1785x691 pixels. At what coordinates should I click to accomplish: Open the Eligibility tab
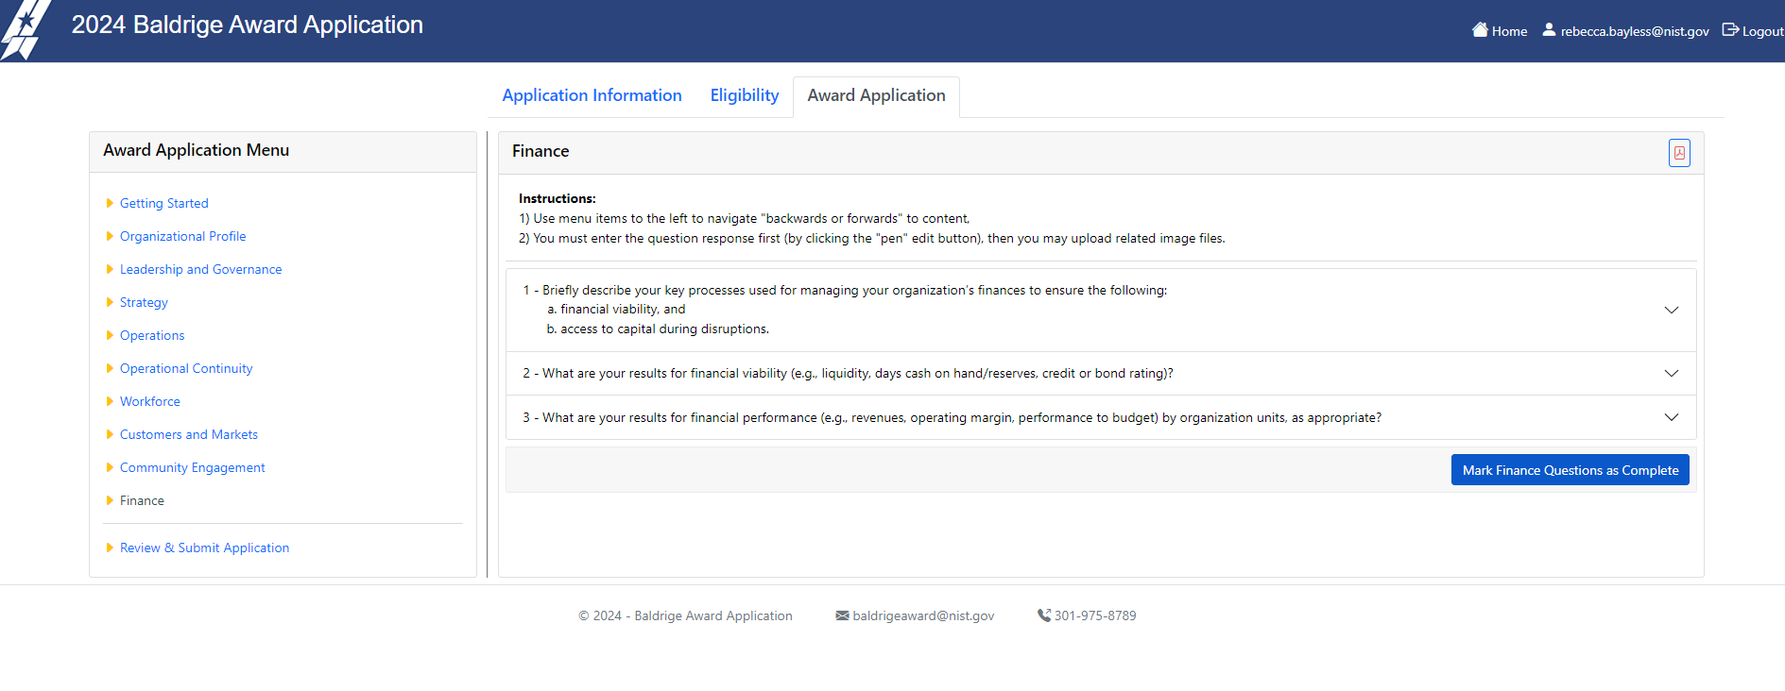(x=745, y=95)
